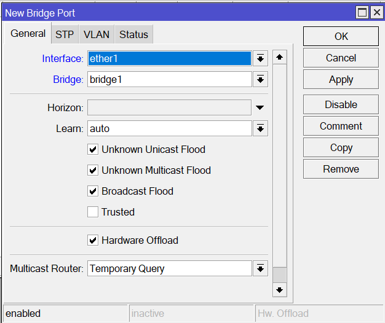This screenshot has height=323, width=385.
Task: Click the 'Hw. Offload' status bar entry
Action: pos(319,313)
